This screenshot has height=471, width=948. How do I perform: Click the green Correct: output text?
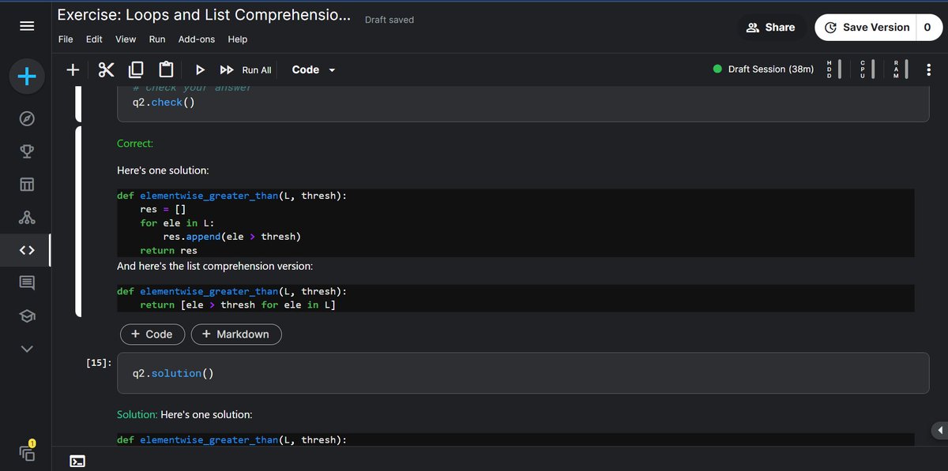coord(135,144)
